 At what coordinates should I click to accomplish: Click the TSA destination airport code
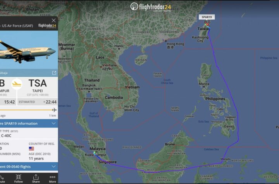[x=38, y=83]
